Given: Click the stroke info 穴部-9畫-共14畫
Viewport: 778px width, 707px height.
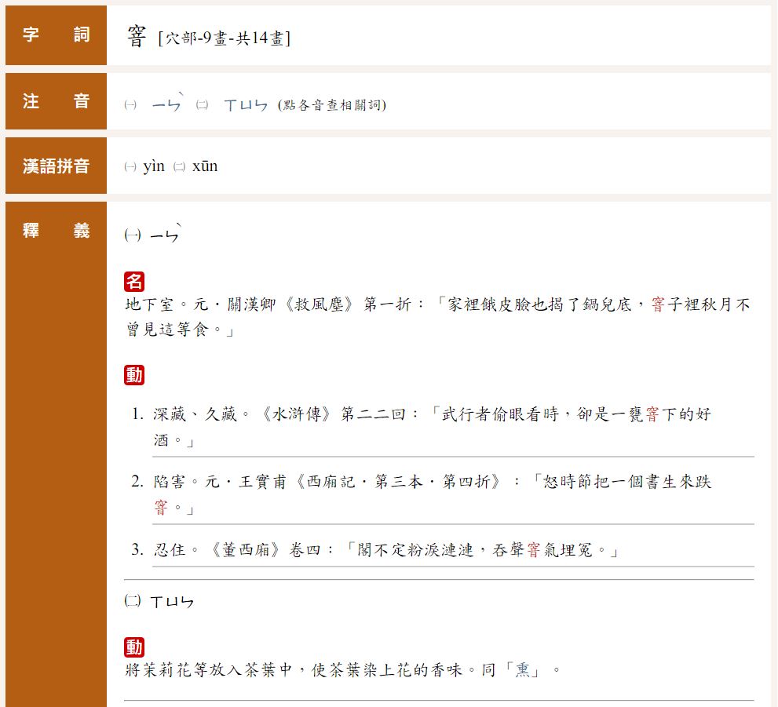Looking at the screenshot, I should [x=224, y=38].
